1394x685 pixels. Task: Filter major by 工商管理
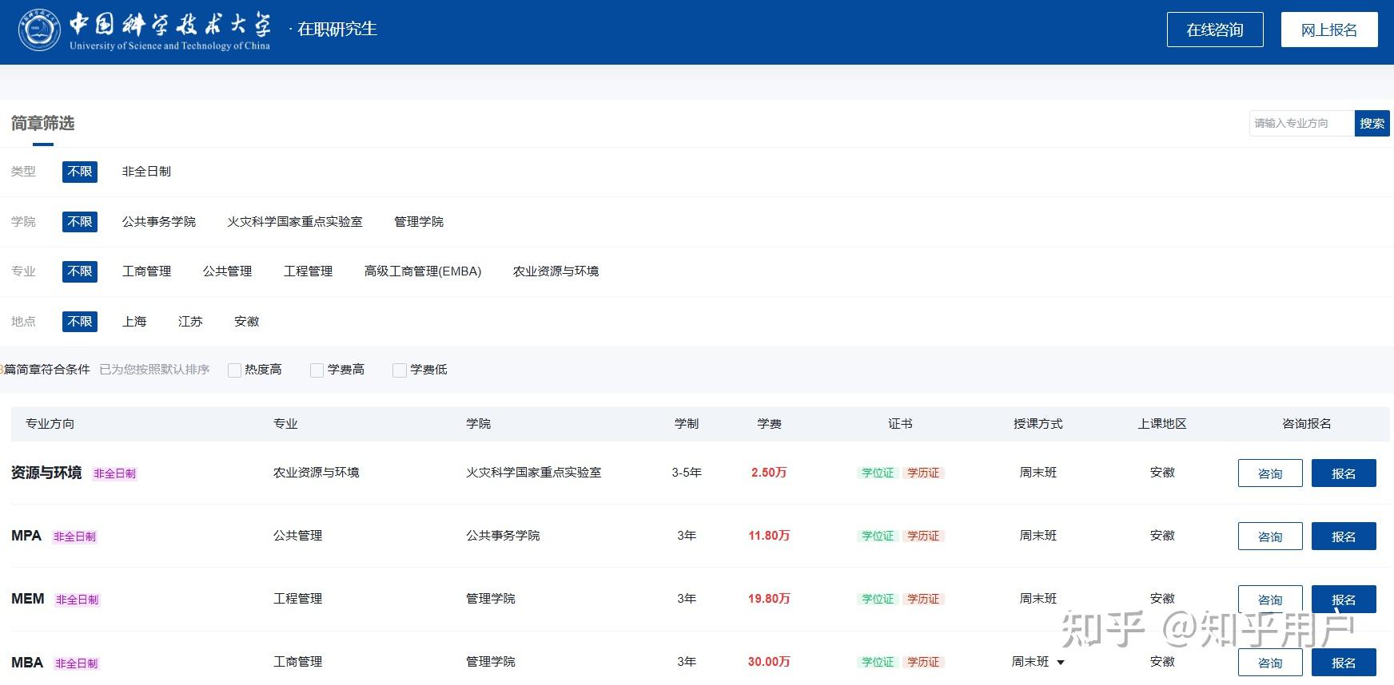[146, 271]
